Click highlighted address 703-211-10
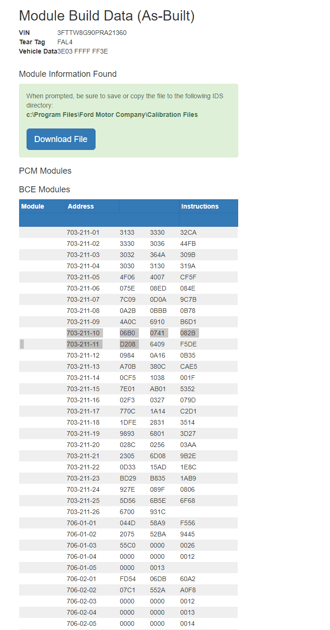Screen dimensions: 330x630 [x=84, y=333]
